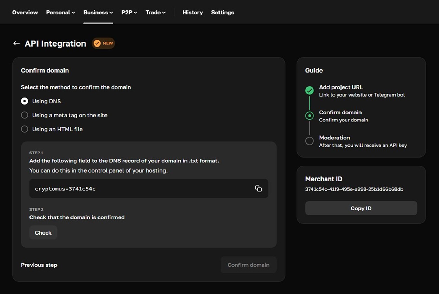Click the progress connector between Guide steps
Viewport: 439px width, 294px height.
(309, 103)
